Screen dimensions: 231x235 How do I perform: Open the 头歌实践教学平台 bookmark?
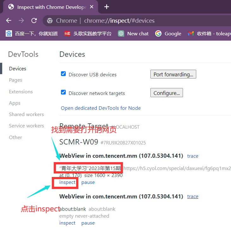pos(88,33)
